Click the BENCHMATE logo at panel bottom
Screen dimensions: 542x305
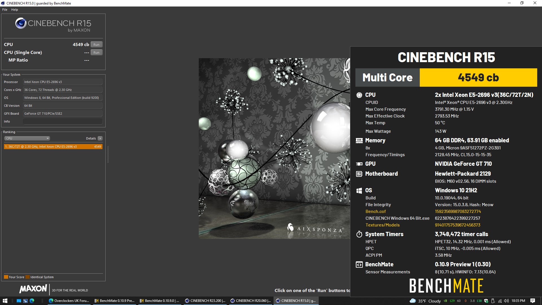[x=446, y=286]
